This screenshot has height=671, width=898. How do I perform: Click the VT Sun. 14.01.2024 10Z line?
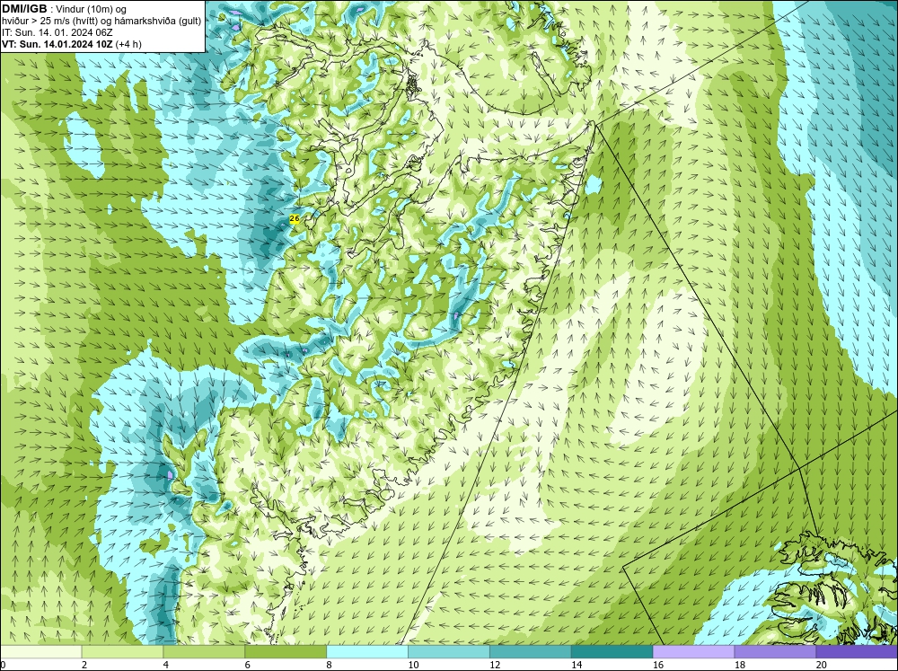click(72, 44)
